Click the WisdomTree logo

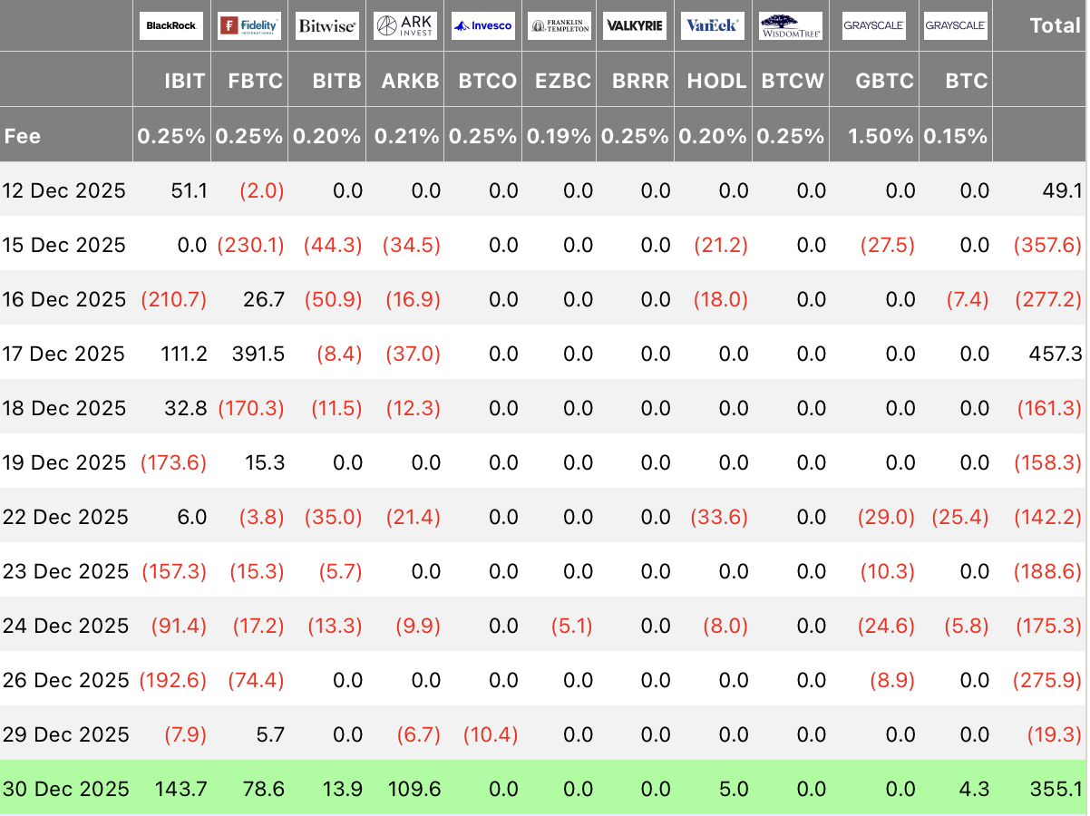coord(791,25)
